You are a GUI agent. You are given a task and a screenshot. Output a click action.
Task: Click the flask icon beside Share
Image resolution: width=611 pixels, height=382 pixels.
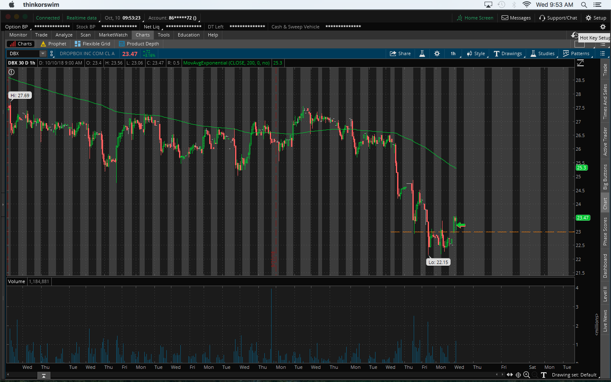click(x=422, y=53)
